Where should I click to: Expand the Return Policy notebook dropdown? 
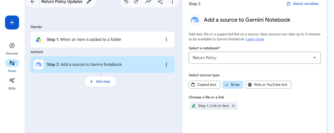click(x=255, y=58)
